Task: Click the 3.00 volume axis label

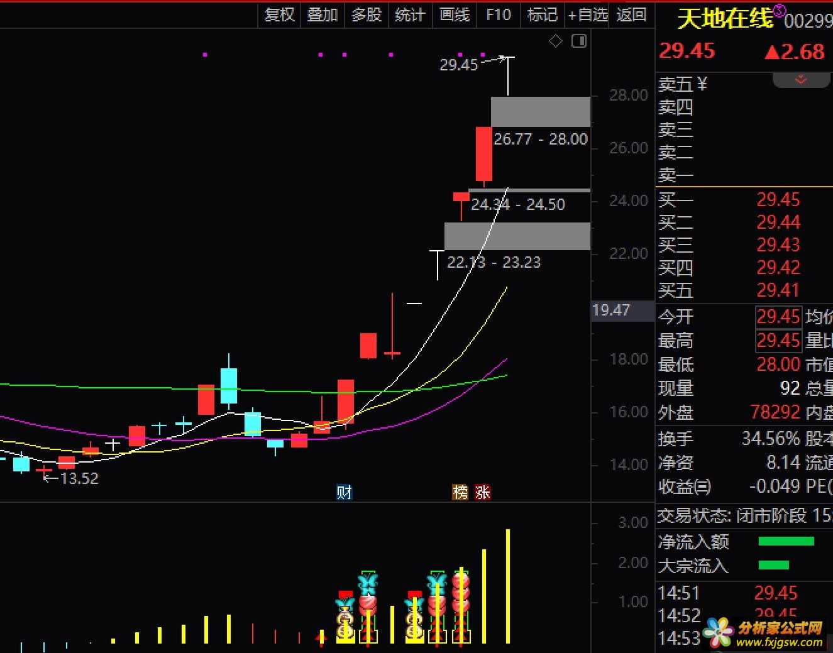Action: (633, 522)
